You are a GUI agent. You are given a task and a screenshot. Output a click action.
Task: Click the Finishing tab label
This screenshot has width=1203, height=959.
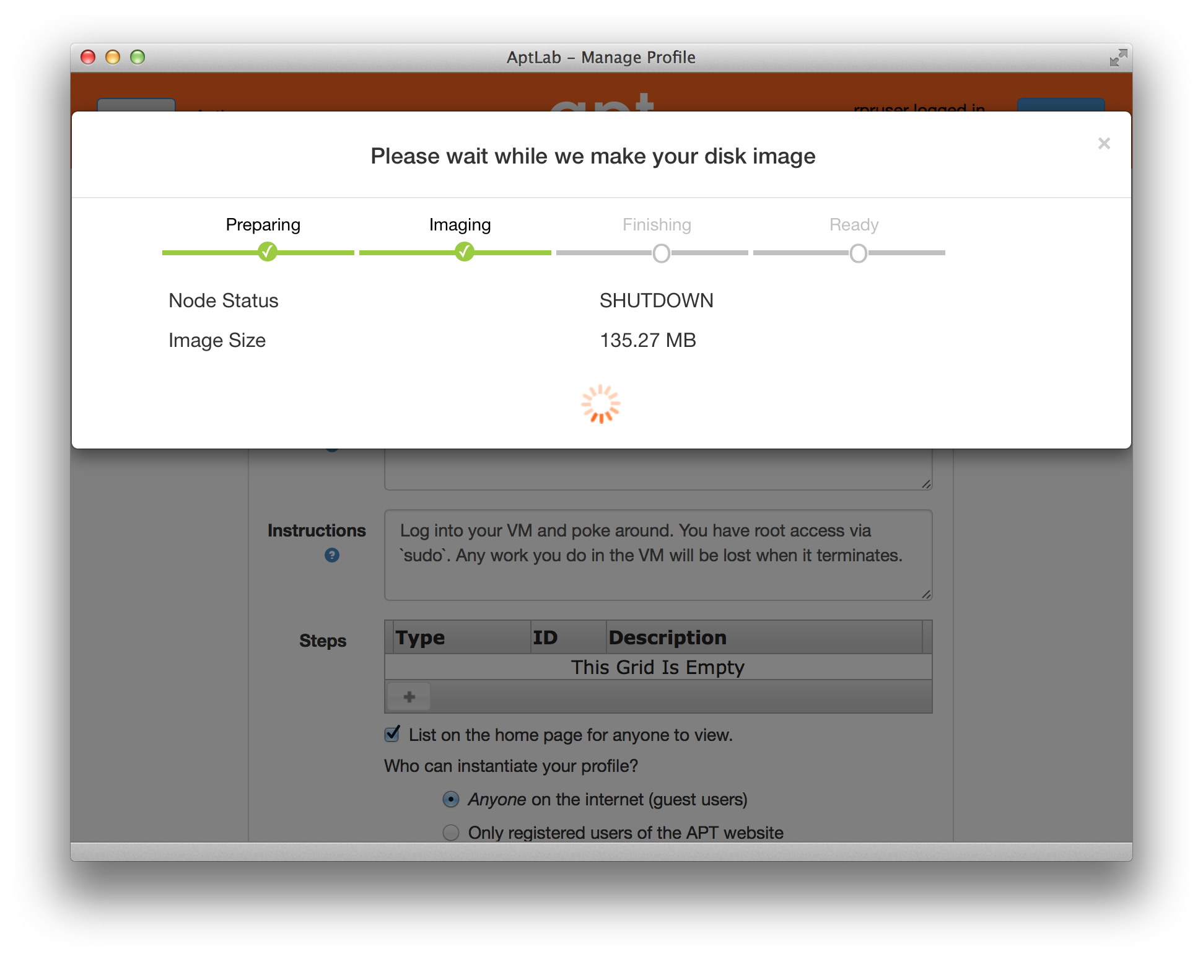coord(656,224)
